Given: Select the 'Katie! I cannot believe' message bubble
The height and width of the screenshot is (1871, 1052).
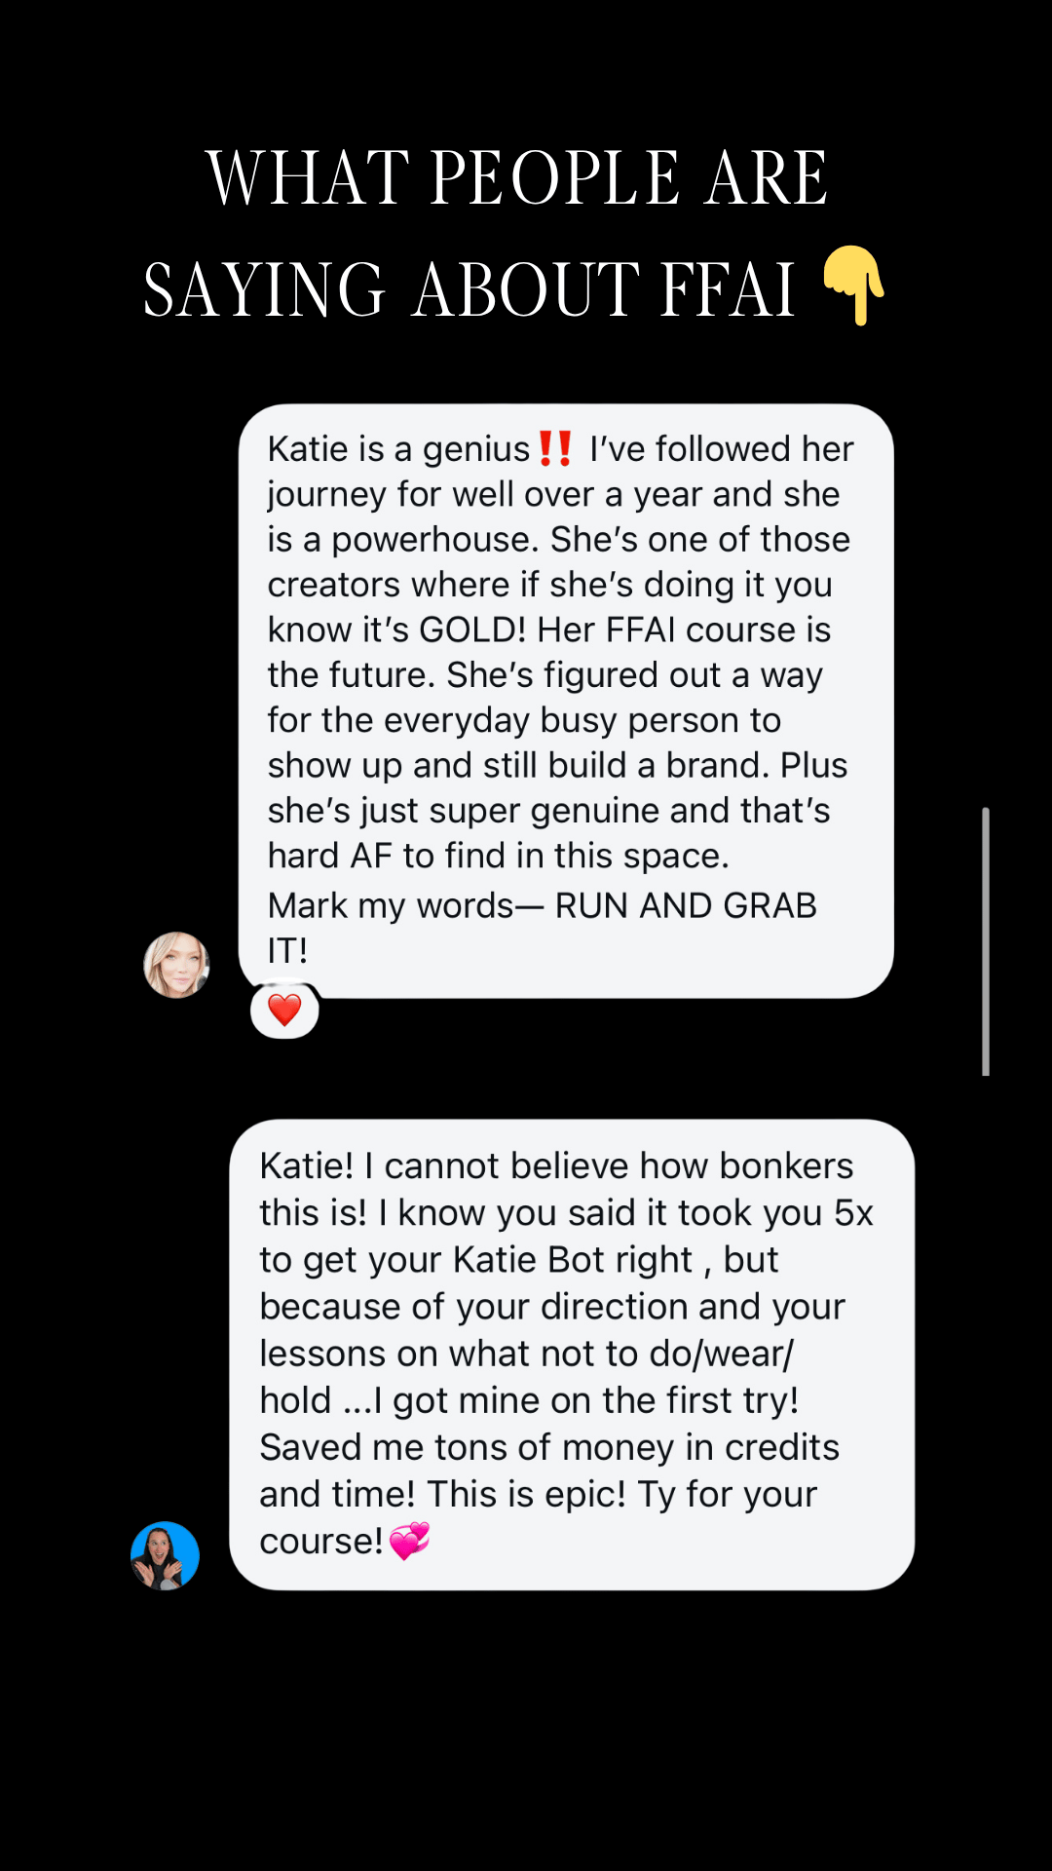Looking at the screenshot, I should click(x=572, y=1355).
